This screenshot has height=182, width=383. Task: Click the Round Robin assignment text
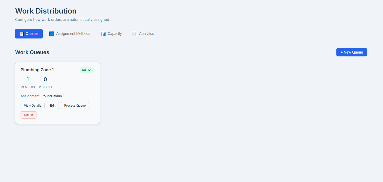pyautogui.click(x=52, y=96)
